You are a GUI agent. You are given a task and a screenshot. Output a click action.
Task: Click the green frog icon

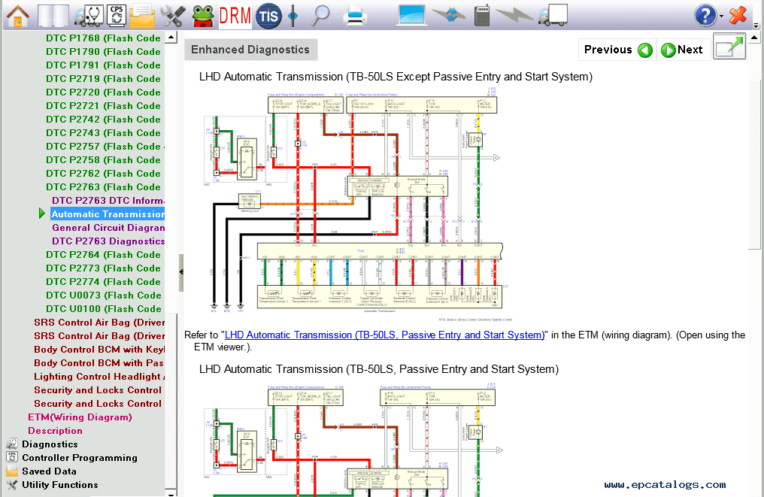(x=203, y=16)
